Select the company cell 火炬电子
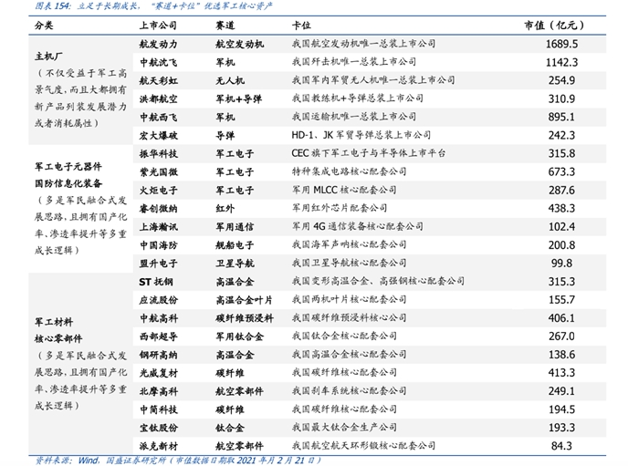628x466 pixels. (158, 191)
